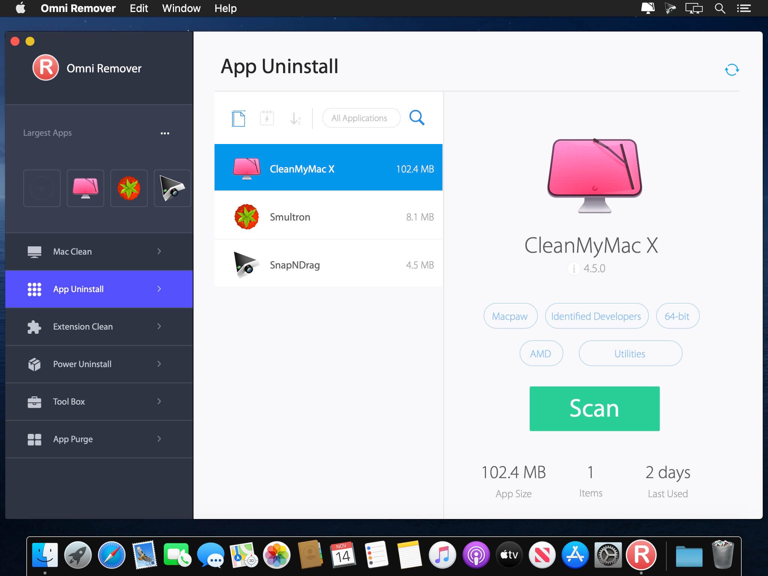Image resolution: width=768 pixels, height=576 pixels.
Task: Sort apps alphabetically with the A-Z arrow icon
Action: pyautogui.click(x=295, y=118)
